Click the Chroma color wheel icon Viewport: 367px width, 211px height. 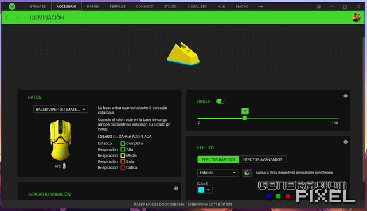[247, 173]
